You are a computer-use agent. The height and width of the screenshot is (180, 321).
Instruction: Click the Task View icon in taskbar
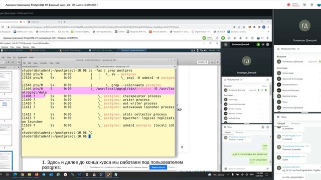8,174
